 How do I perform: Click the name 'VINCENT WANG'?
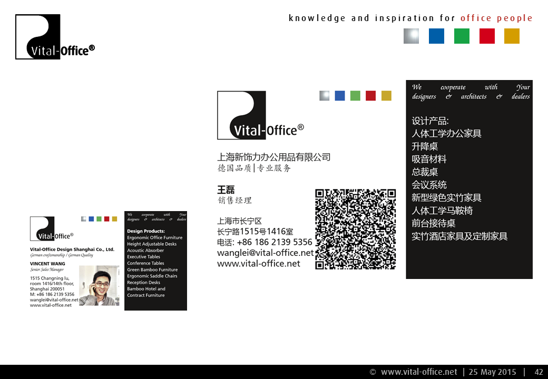pos(47,264)
